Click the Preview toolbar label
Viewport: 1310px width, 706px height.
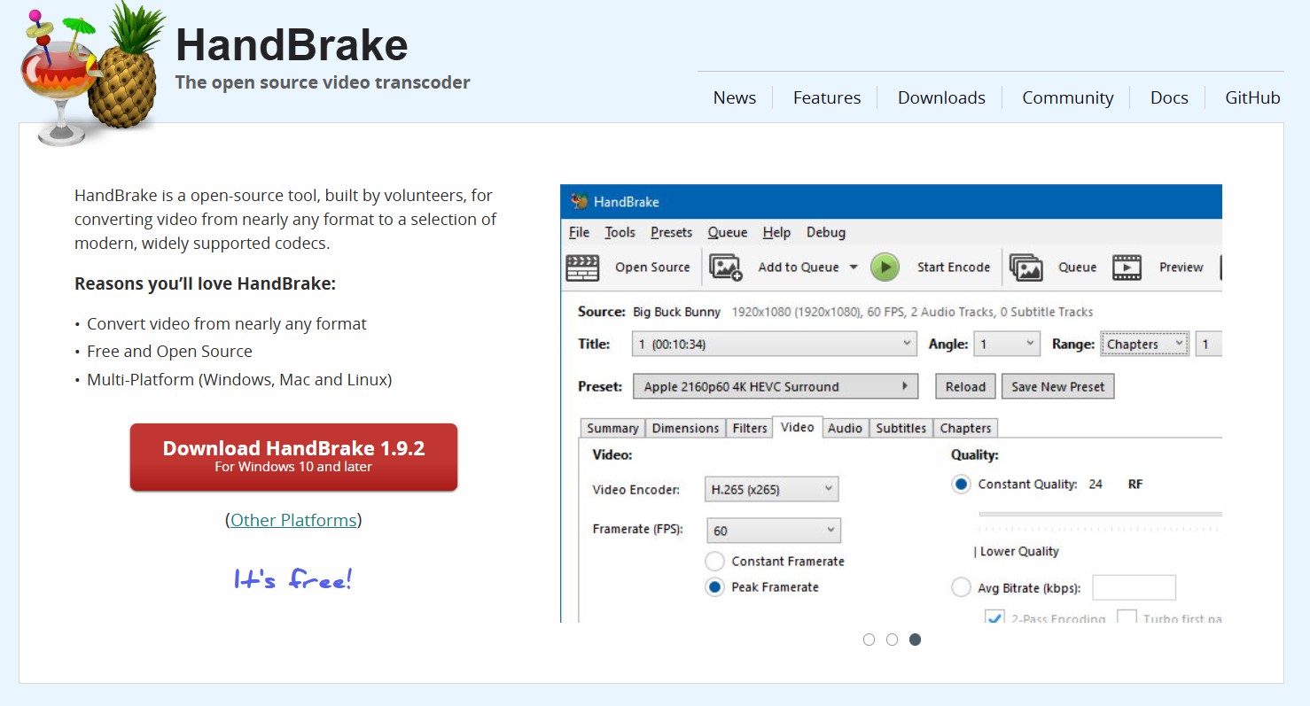coord(1181,268)
